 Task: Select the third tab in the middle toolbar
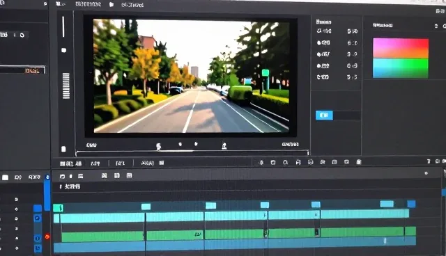121,163
